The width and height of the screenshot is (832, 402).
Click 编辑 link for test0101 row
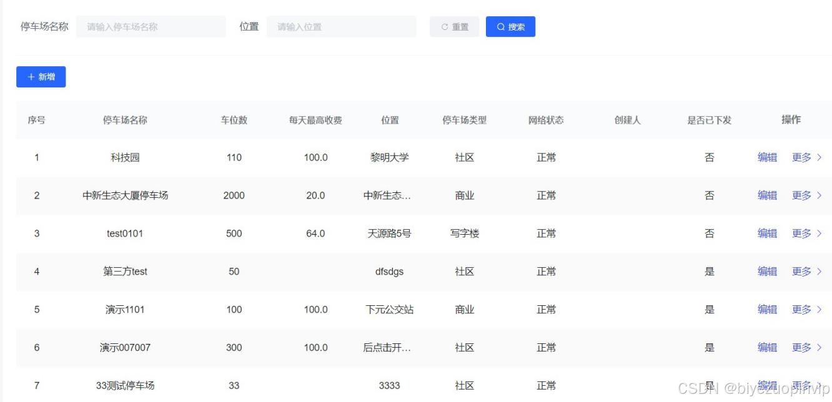[x=766, y=233]
